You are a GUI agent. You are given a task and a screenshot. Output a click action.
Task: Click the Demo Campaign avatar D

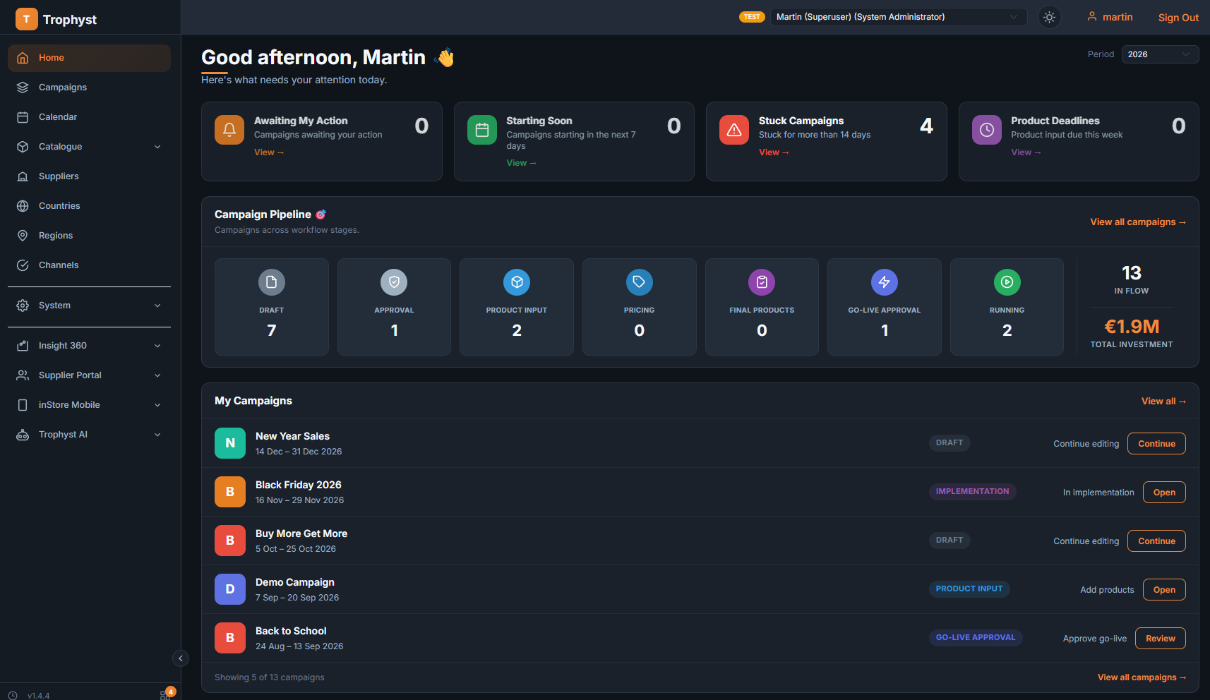tap(230, 589)
